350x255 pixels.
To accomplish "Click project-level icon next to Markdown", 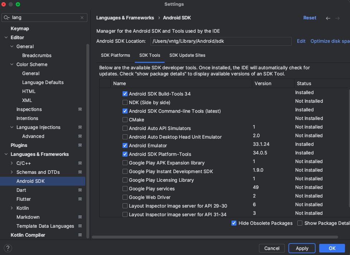I will point(80,217).
